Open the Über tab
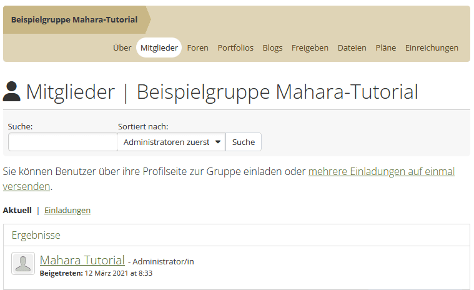Viewport: 474px width, 290px height. click(122, 47)
